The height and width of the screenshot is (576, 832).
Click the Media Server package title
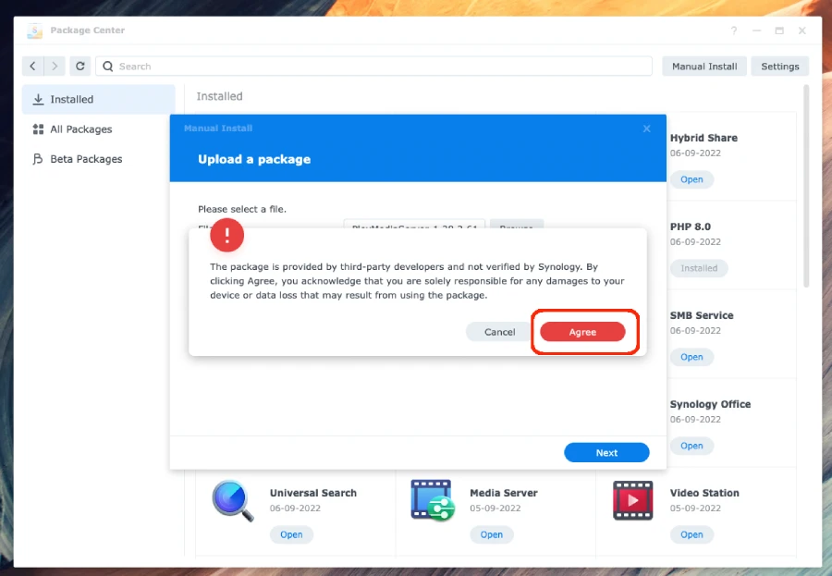pyautogui.click(x=504, y=493)
